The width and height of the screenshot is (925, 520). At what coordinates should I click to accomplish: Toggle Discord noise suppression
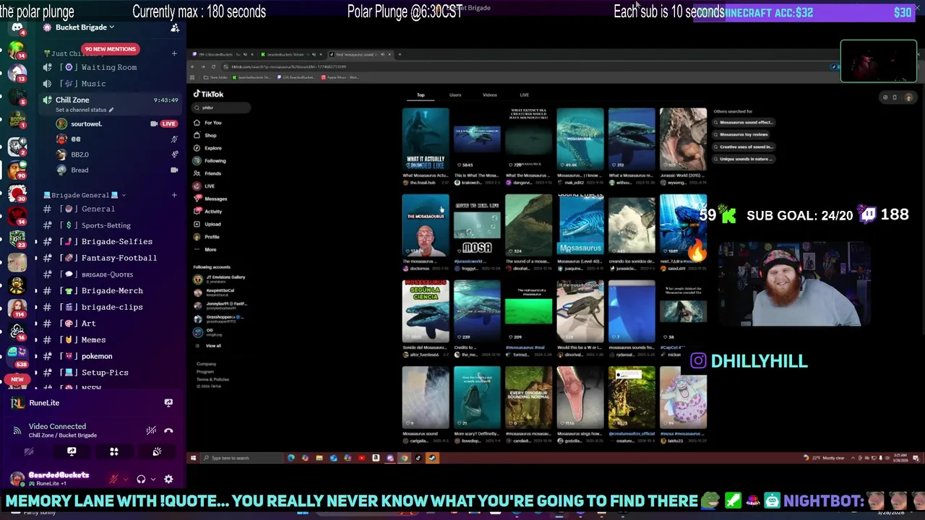[x=151, y=430]
